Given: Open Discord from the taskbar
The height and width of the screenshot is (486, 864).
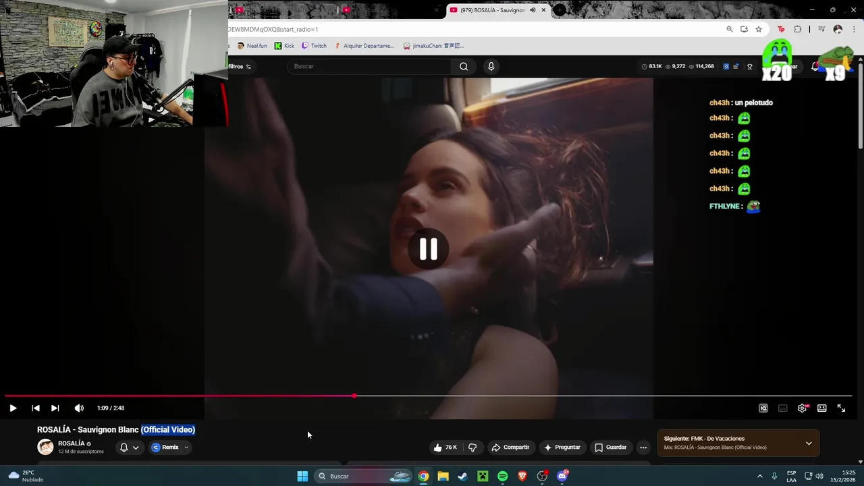Looking at the screenshot, I should 562,476.
